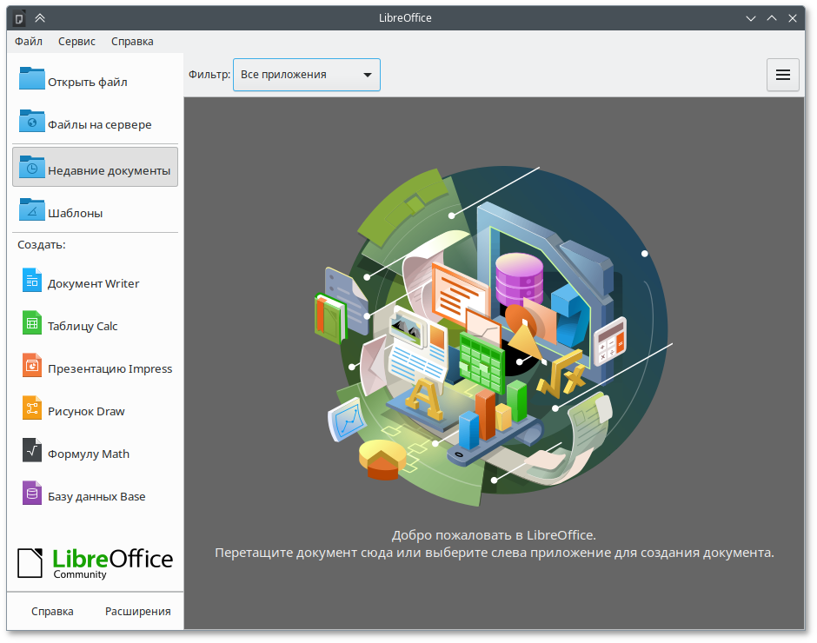The image size is (817, 643).
Task: Open the 'Сервис' menu
Action: click(x=76, y=41)
